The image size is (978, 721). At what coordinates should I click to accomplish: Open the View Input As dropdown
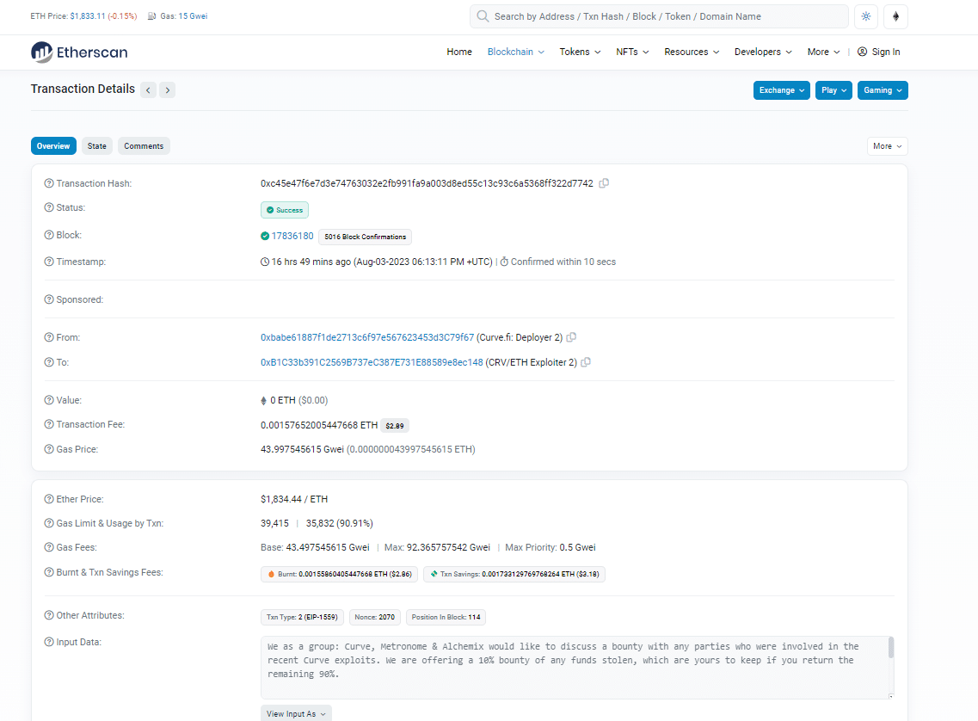tap(296, 713)
